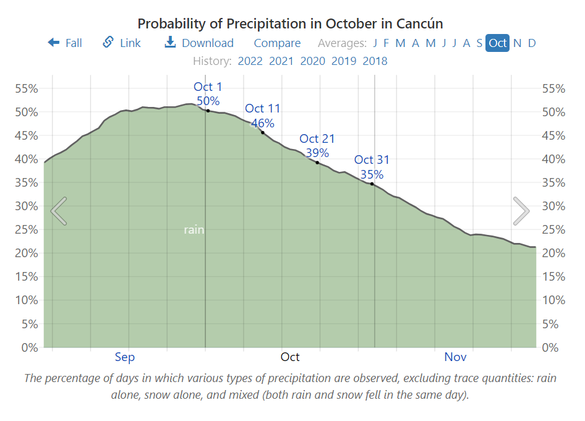Image resolution: width=585 pixels, height=421 pixels.
Task: Select the Oct 11 data point marker
Action: coord(262,132)
